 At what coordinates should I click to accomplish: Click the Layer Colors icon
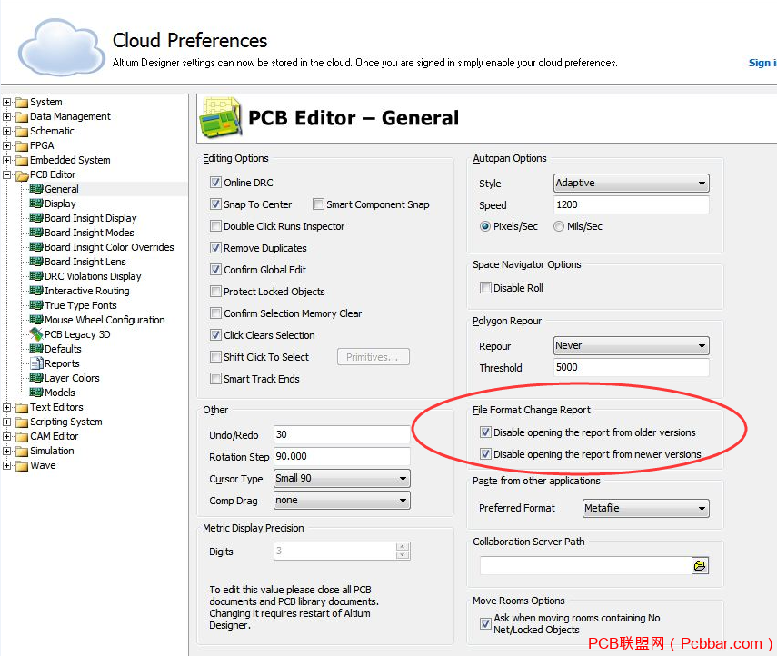36,378
